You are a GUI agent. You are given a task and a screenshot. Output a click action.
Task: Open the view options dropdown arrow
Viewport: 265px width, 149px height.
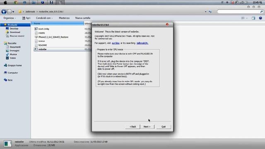point(247,18)
